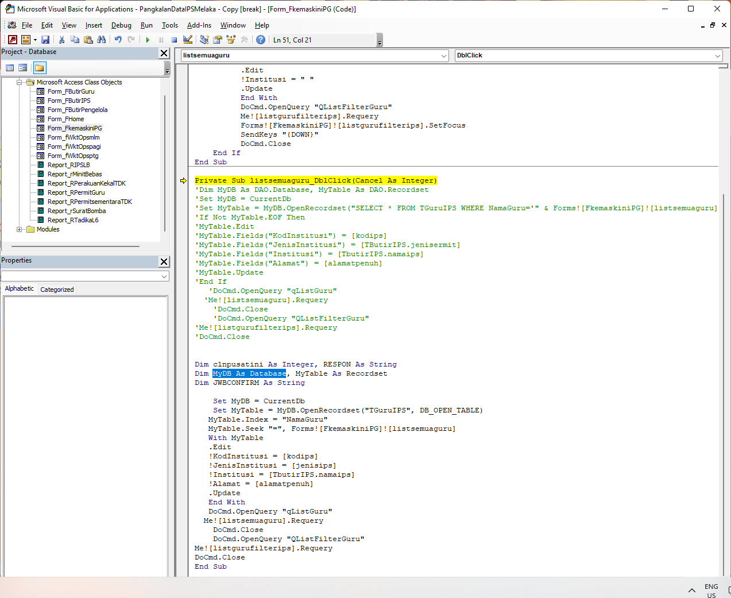Click View Object button in Project pane

[x=23, y=68]
